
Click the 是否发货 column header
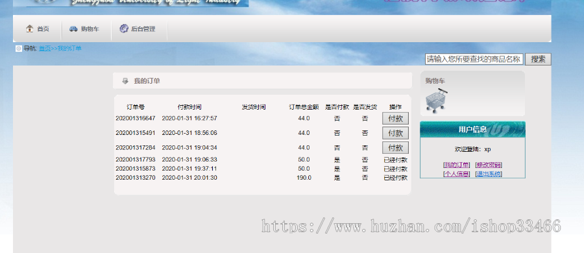pos(365,107)
